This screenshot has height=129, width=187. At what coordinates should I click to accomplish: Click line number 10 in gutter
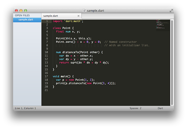point(46,52)
